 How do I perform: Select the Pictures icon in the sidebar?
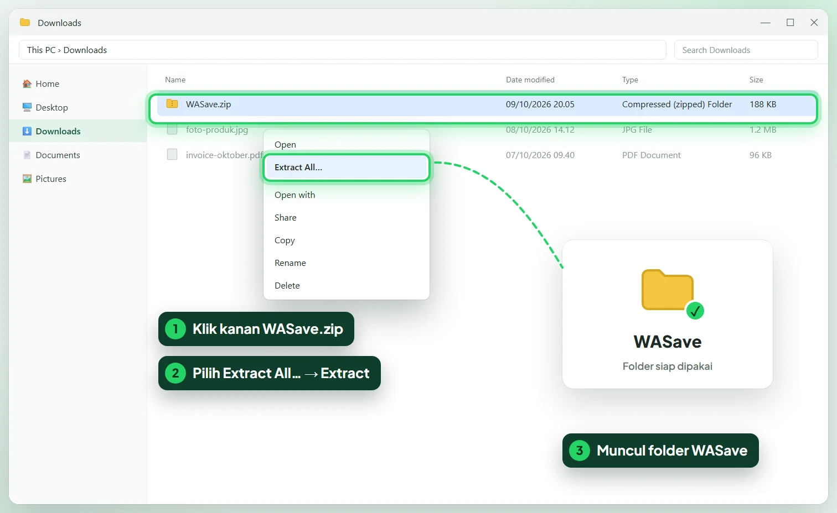pos(27,179)
